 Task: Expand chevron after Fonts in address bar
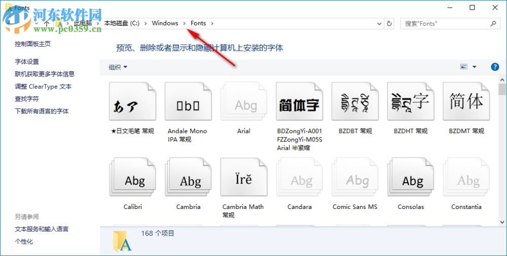pyautogui.click(x=212, y=24)
